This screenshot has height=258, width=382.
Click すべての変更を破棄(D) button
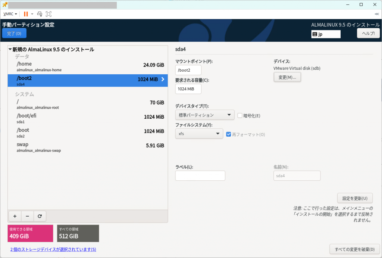click(355, 249)
